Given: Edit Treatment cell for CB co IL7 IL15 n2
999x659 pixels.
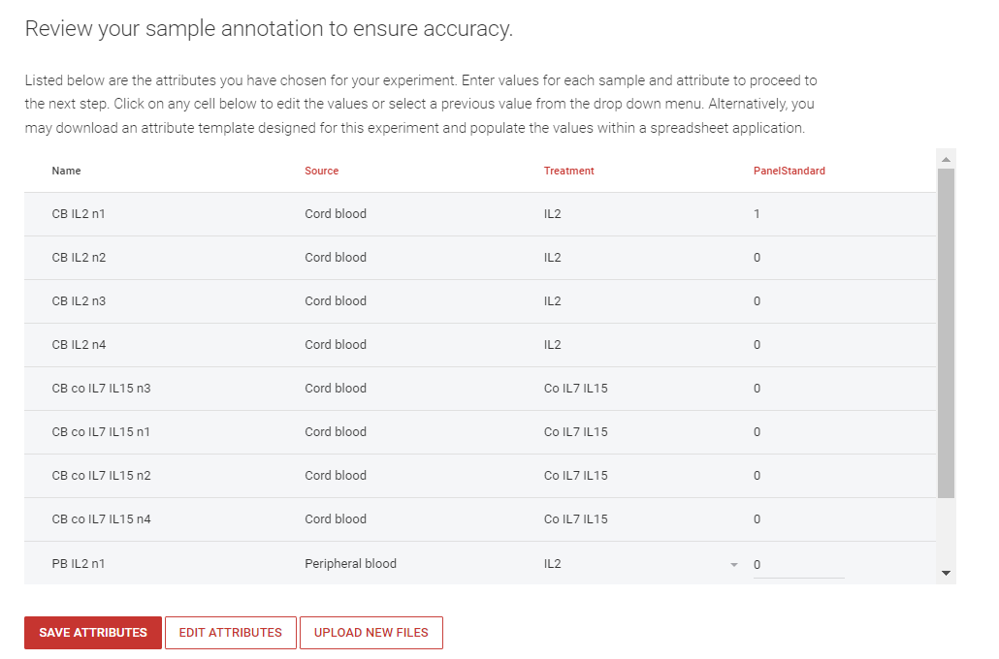Looking at the screenshot, I should (576, 476).
